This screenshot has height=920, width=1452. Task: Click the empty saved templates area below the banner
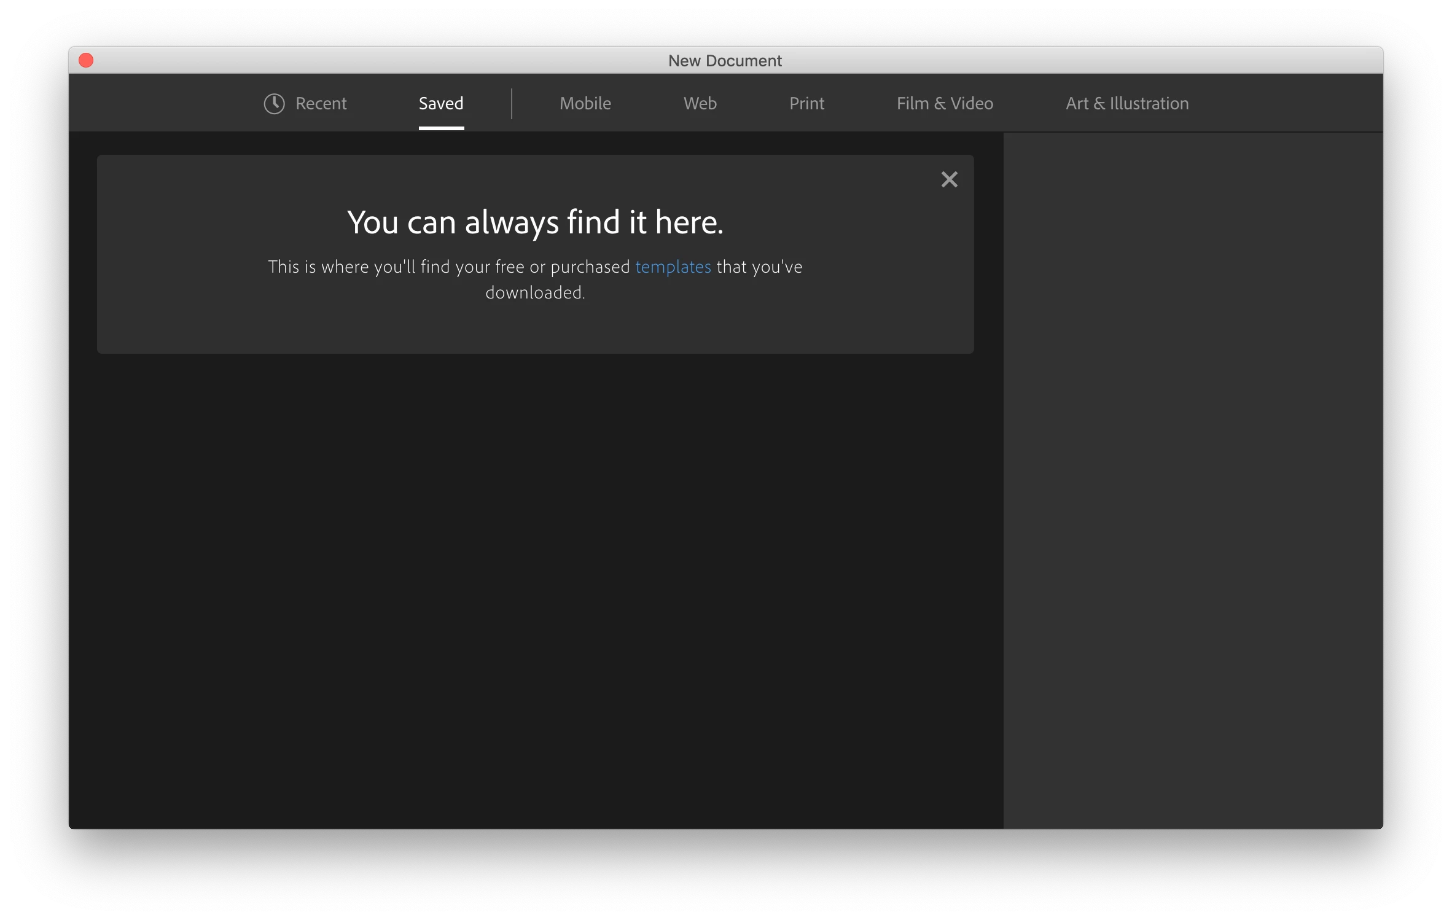coord(535,590)
